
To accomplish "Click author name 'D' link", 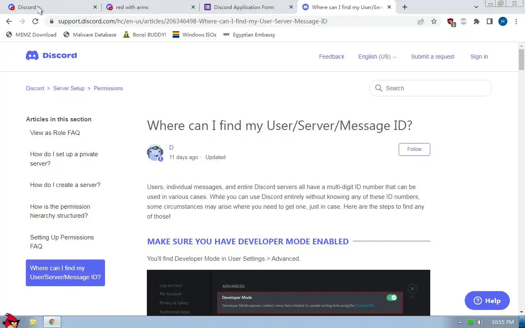I will (x=171, y=148).
